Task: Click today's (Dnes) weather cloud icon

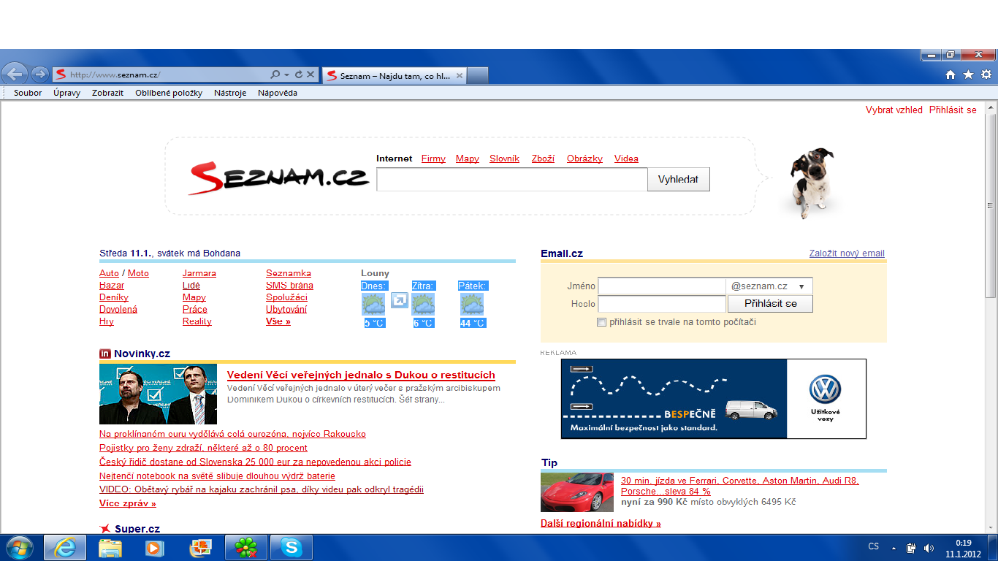Action: 373,305
